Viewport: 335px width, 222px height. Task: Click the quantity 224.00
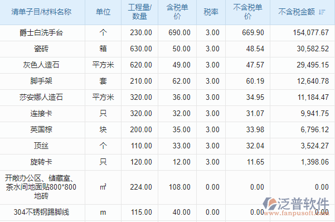[x=141, y=187]
